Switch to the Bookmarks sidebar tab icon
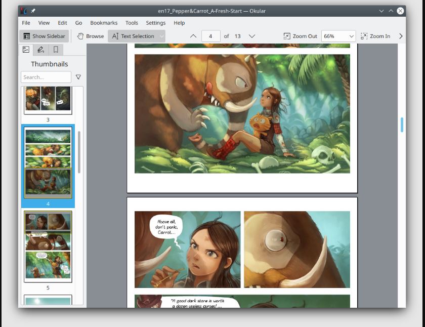The image size is (425, 327). click(56, 49)
